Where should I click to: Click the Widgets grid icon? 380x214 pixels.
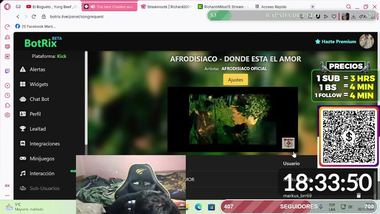point(23,84)
